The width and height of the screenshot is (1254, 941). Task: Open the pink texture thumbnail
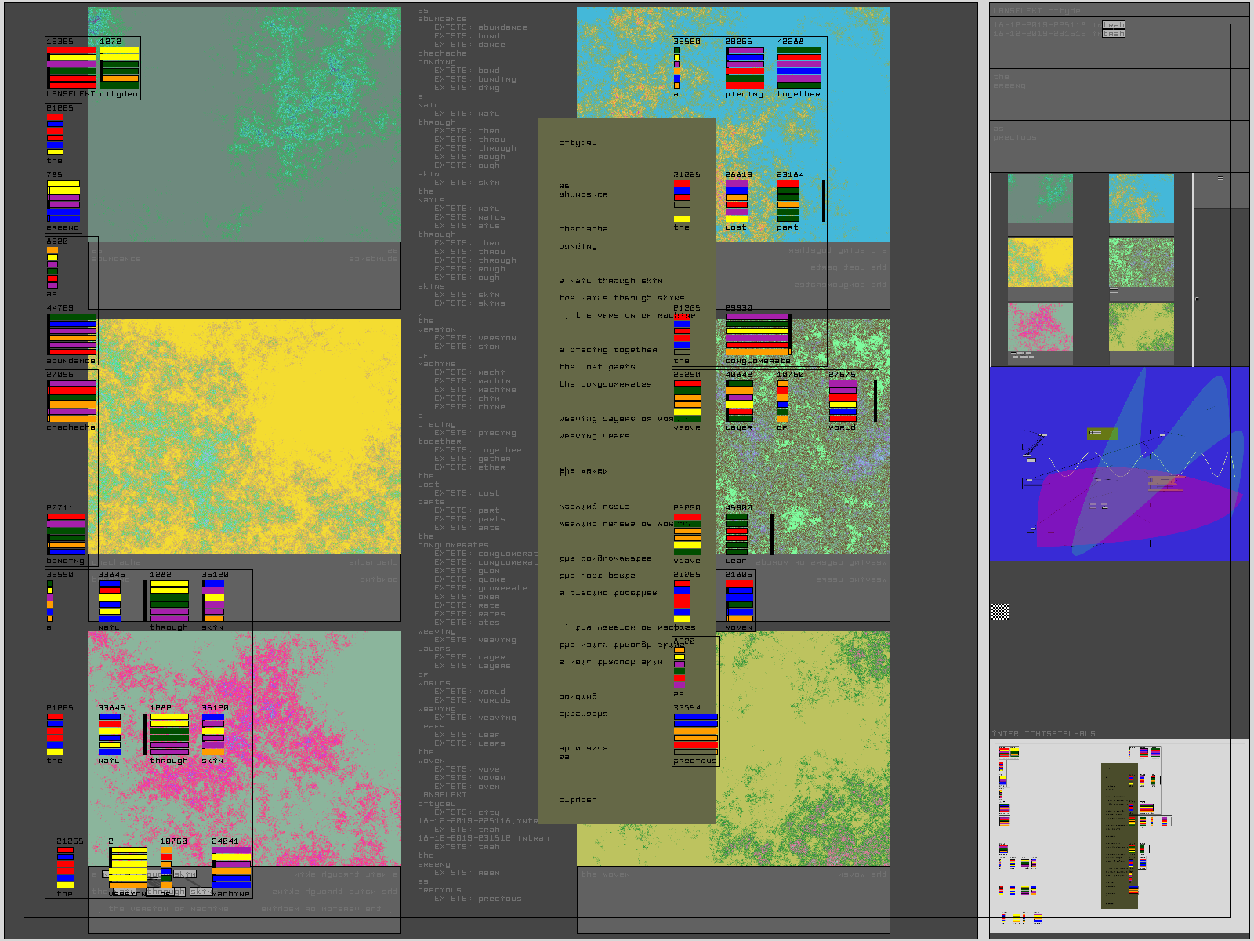click(x=1040, y=327)
